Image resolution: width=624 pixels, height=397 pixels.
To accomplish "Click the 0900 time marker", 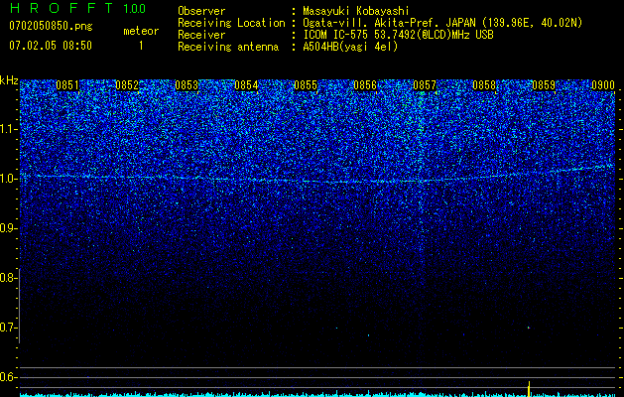I will tap(603, 85).
